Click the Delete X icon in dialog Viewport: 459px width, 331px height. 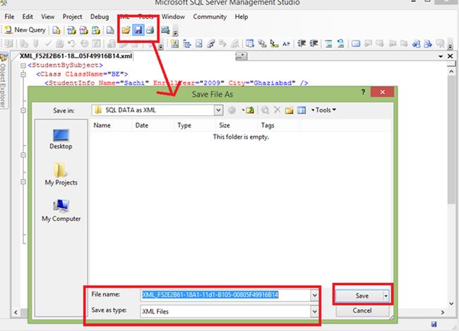[x=277, y=110]
